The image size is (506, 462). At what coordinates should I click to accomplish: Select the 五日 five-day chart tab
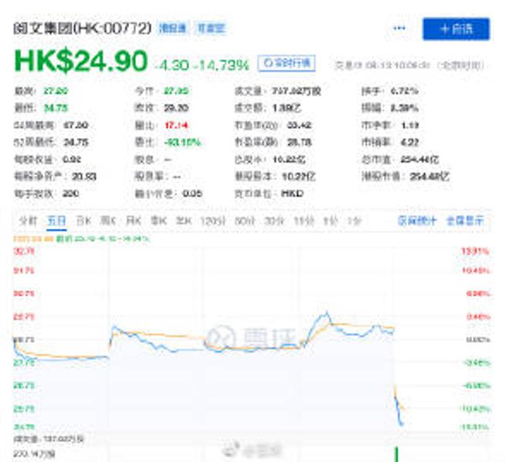(56, 221)
